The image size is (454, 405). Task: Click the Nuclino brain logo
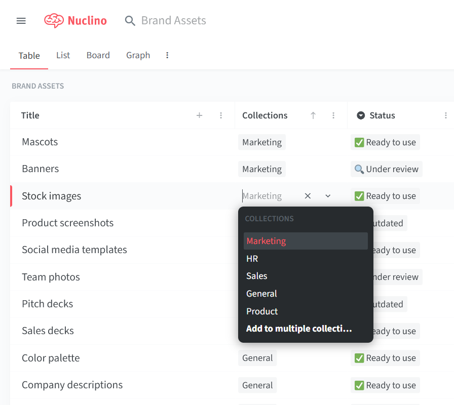click(54, 20)
